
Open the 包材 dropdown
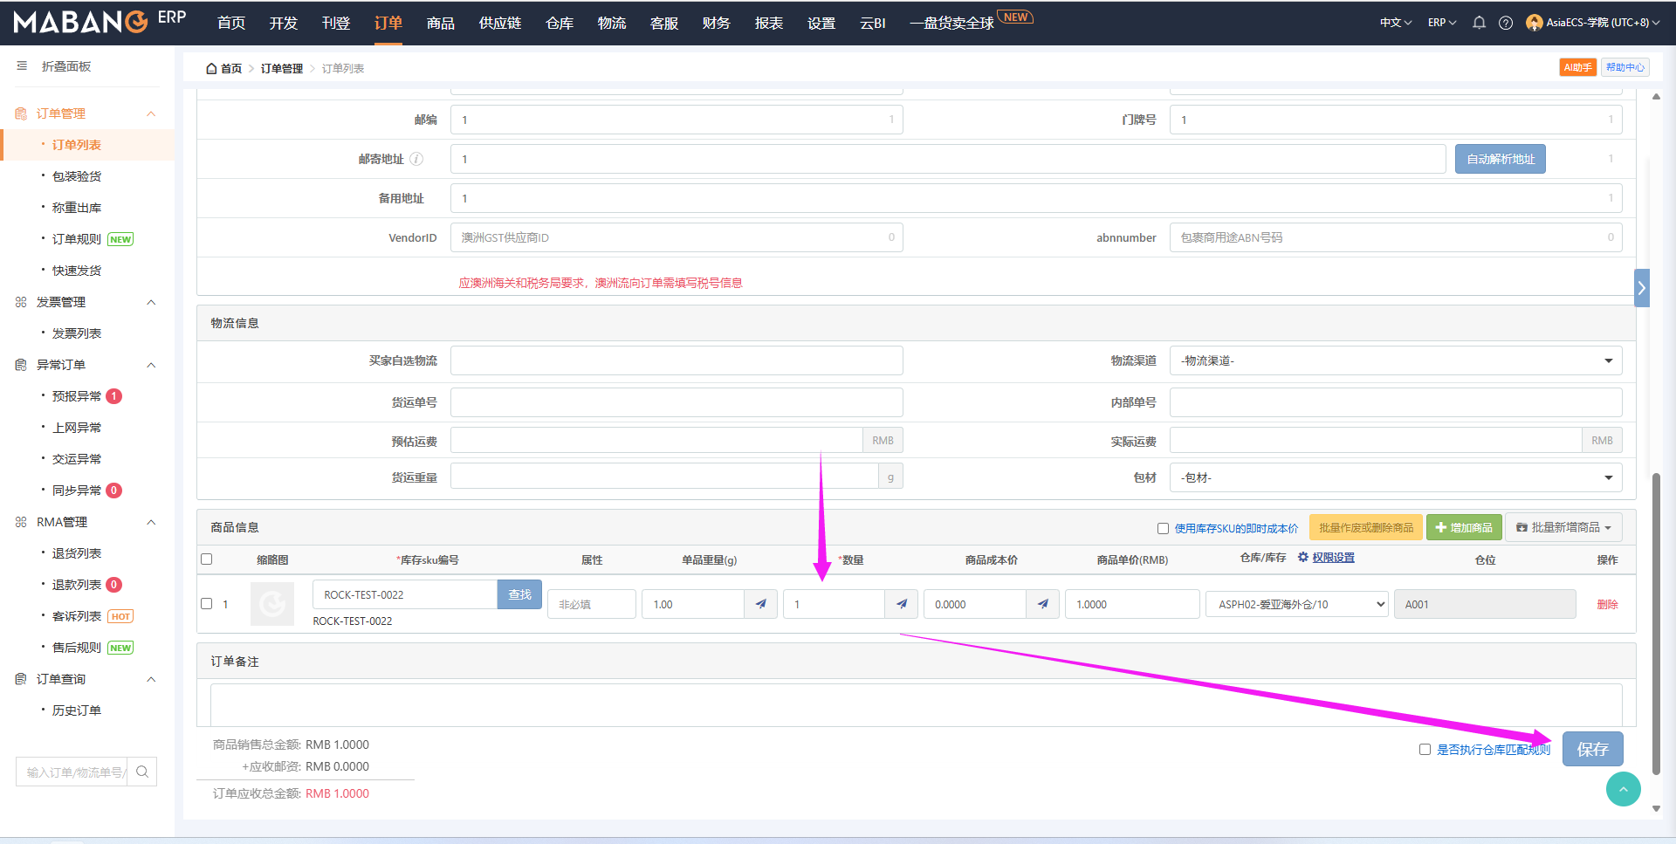[x=1395, y=477]
